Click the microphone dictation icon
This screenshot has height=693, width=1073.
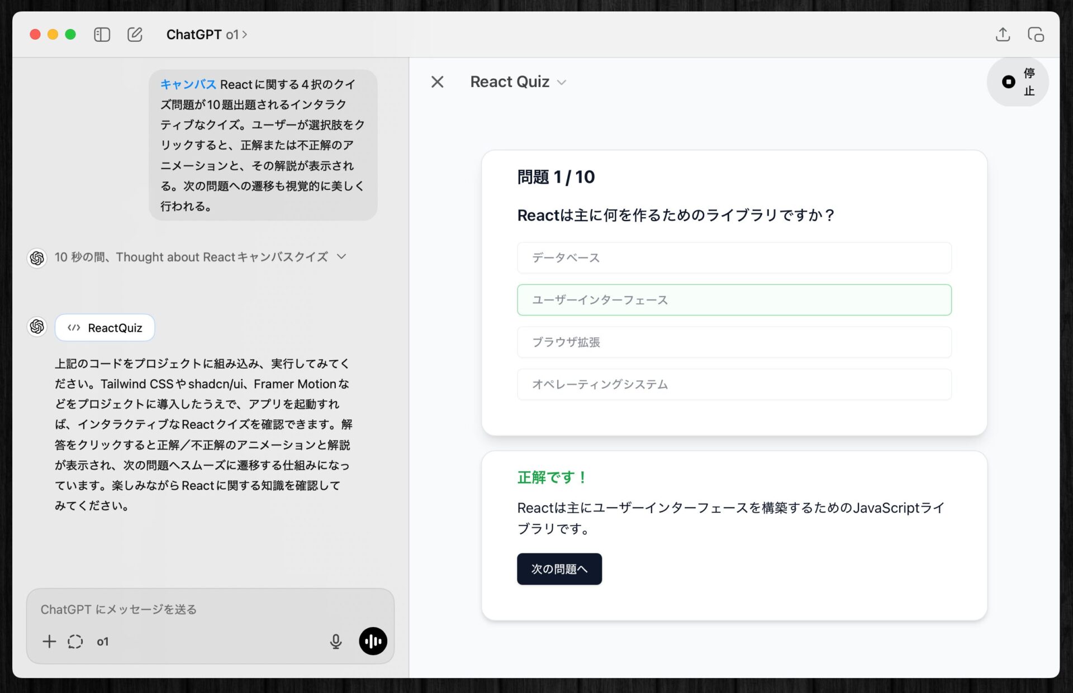click(x=335, y=641)
